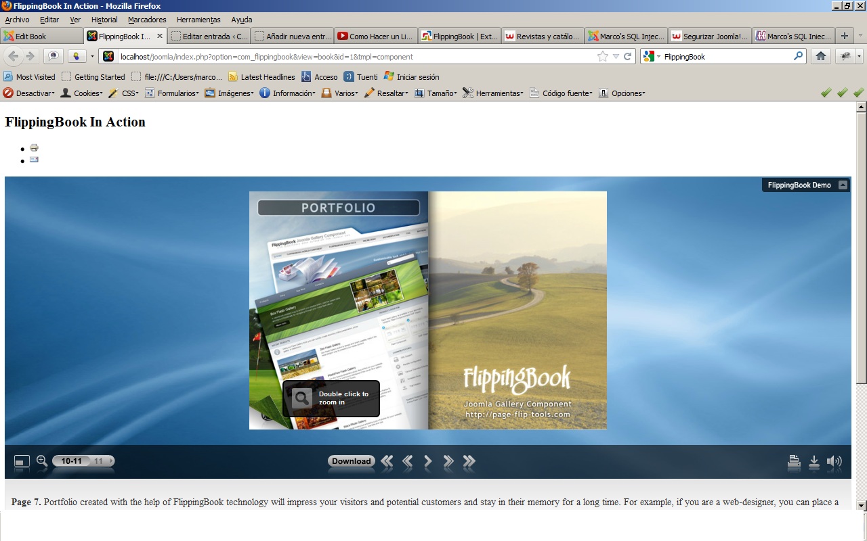The width and height of the screenshot is (867, 541).
Task: Click the 10-11 page number field
Action: pyautogui.click(x=71, y=461)
